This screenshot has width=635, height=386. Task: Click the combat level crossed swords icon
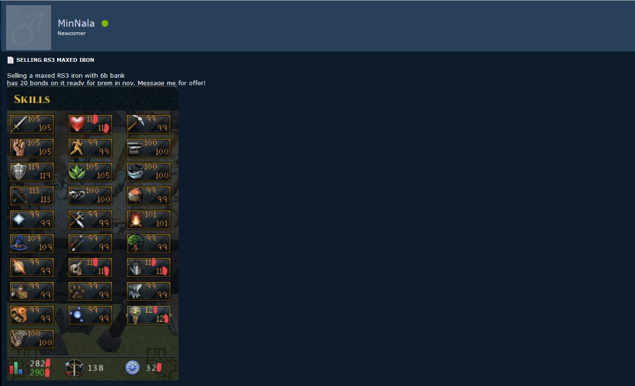click(x=75, y=368)
